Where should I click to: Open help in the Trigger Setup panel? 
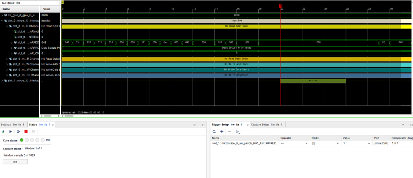(x=403, y=125)
